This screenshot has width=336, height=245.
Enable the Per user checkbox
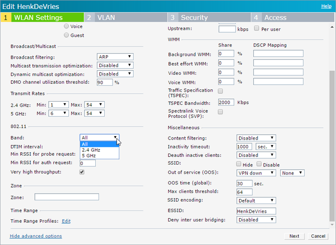[256, 28]
